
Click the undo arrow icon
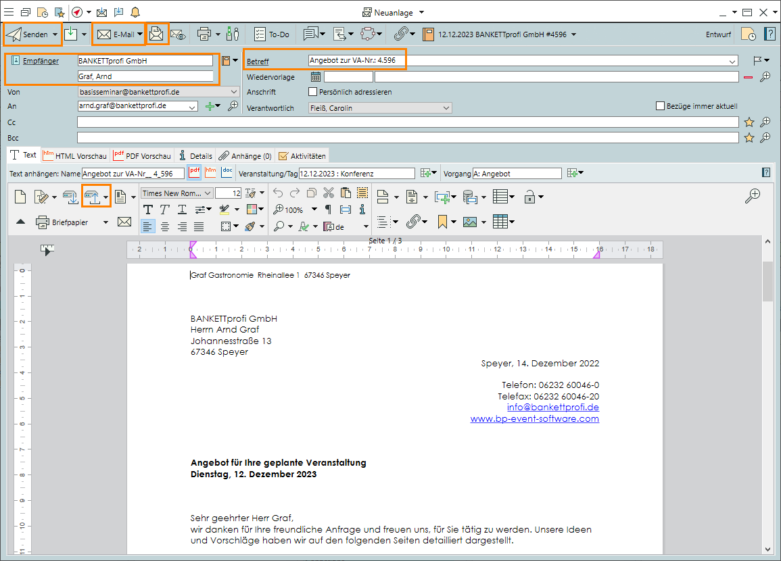tap(278, 193)
